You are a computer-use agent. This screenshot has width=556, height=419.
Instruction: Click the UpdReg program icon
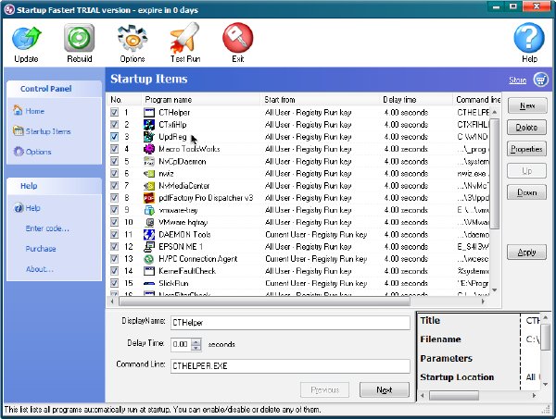(x=149, y=137)
